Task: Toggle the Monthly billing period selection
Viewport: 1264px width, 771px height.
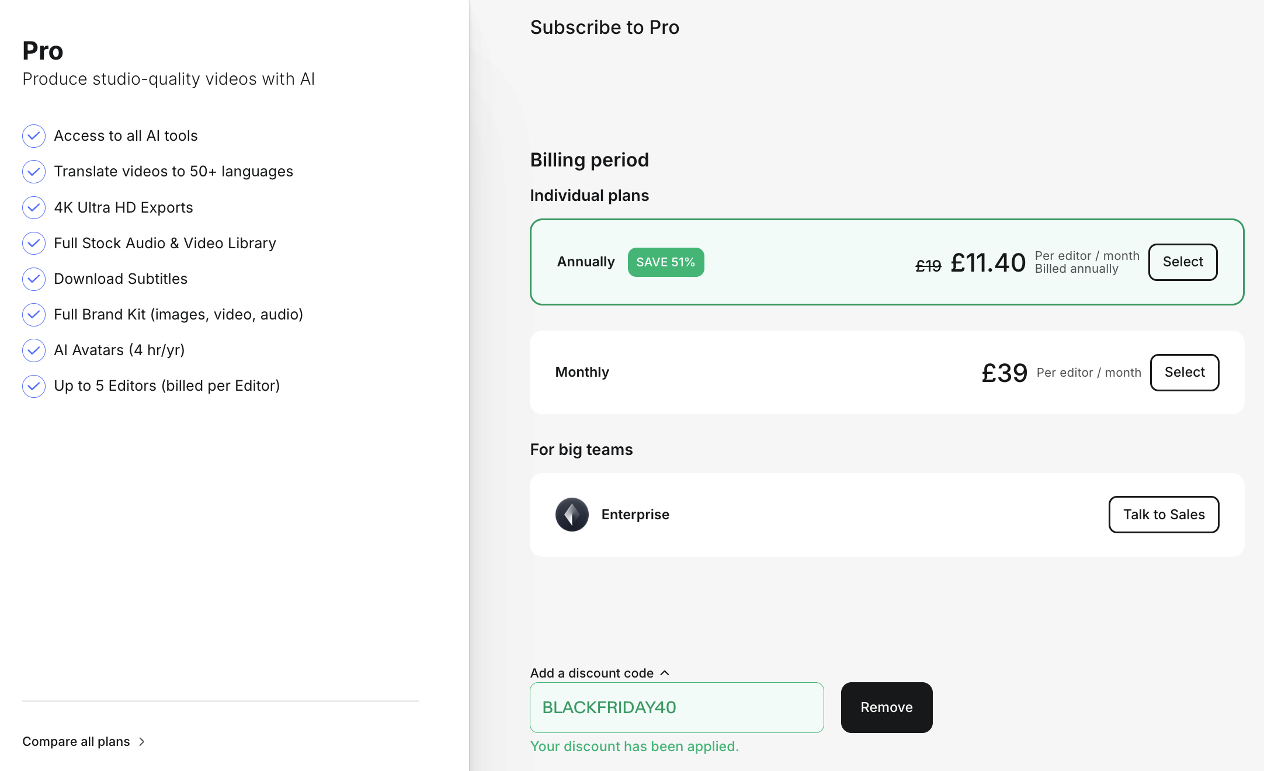Action: tap(1183, 372)
